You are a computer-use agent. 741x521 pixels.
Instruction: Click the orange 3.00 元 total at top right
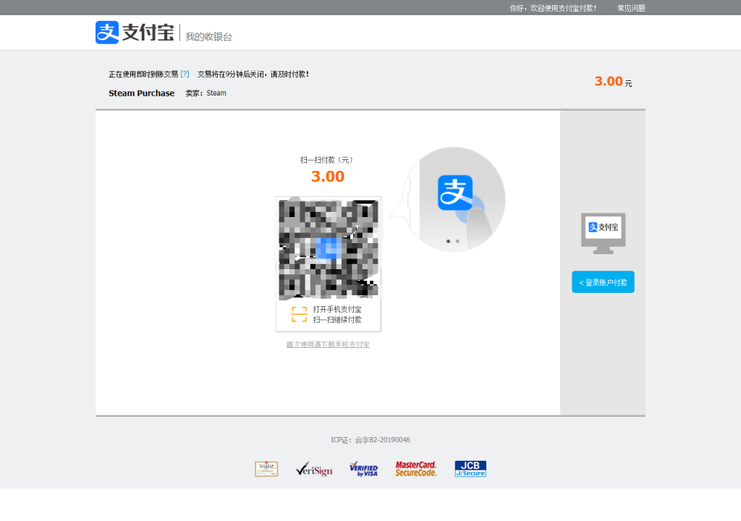[x=612, y=81]
